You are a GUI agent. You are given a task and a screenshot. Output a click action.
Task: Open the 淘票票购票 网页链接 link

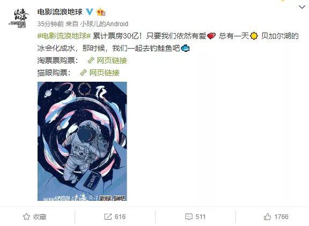click(x=112, y=60)
